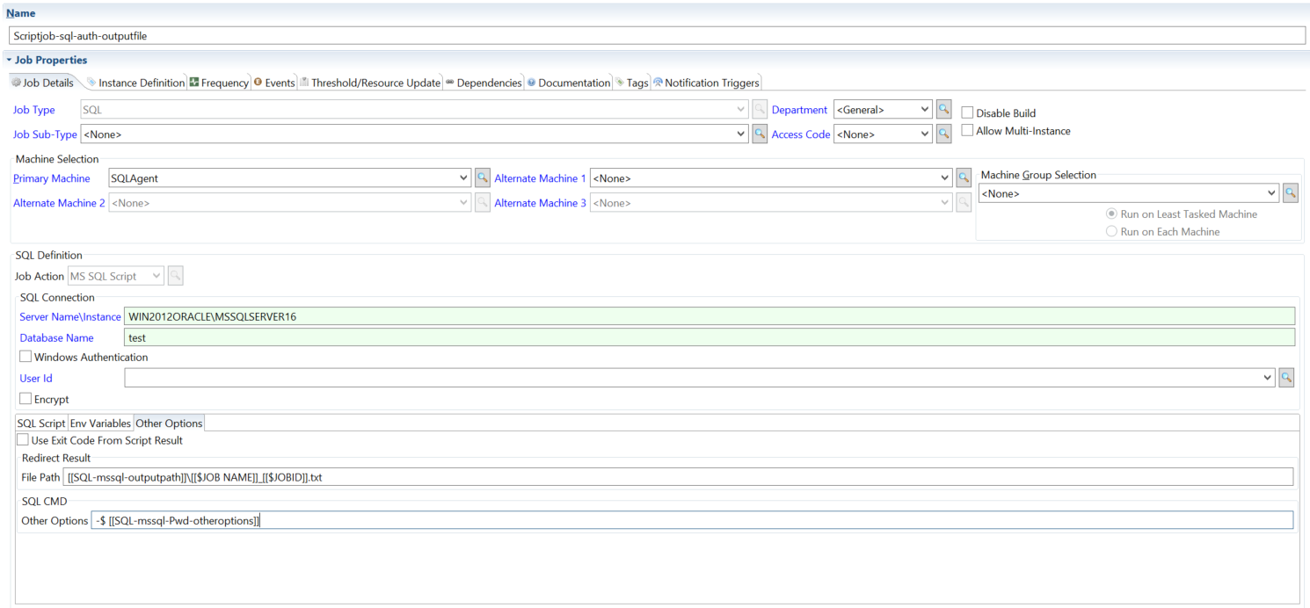1310x608 pixels.
Task: Click the job Name input field
Action: click(x=657, y=35)
